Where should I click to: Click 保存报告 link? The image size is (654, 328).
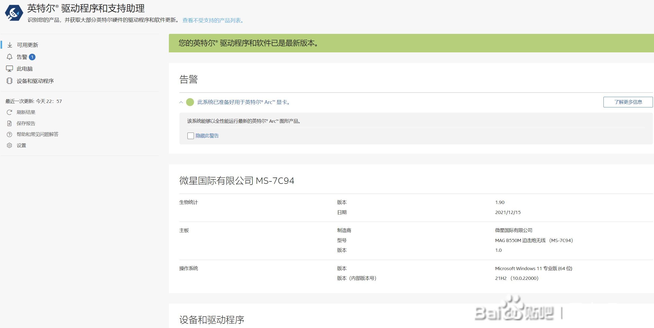coord(26,124)
